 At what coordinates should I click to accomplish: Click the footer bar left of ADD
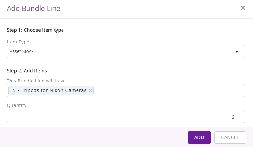93,137
